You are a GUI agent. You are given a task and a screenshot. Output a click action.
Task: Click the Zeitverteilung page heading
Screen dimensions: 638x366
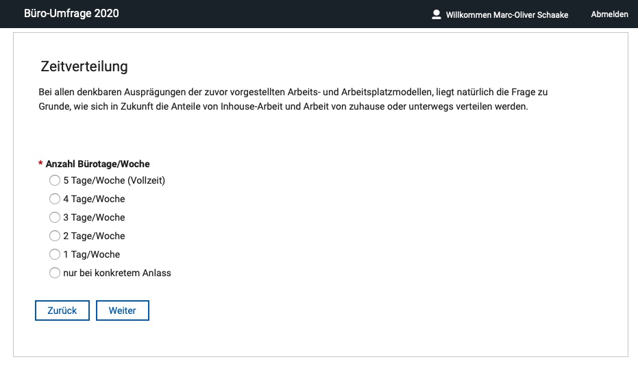84,66
